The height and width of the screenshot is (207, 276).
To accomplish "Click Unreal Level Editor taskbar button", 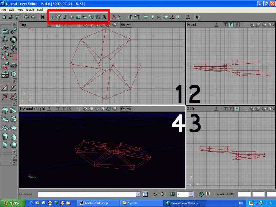I will pyautogui.click(x=184, y=203).
